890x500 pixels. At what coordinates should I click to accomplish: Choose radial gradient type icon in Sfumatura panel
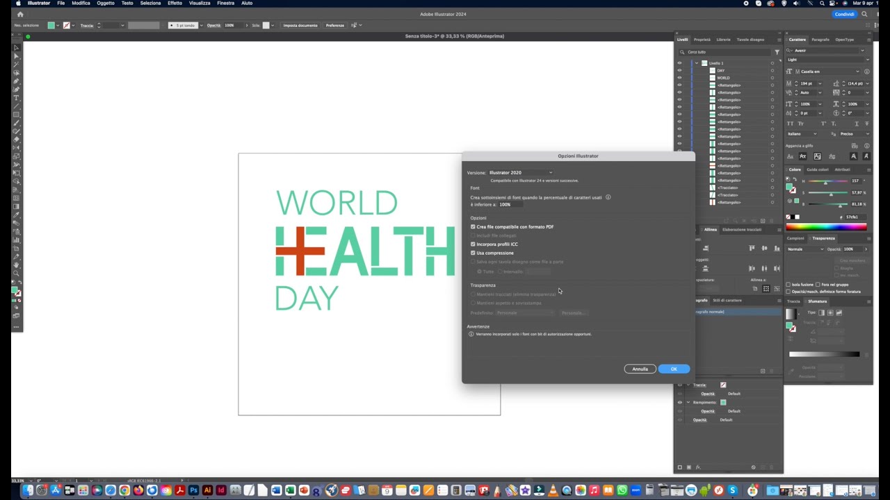(x=830, y=312)
